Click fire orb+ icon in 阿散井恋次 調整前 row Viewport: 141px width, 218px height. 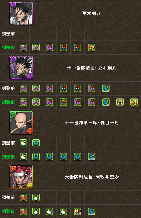click(23, 198)
